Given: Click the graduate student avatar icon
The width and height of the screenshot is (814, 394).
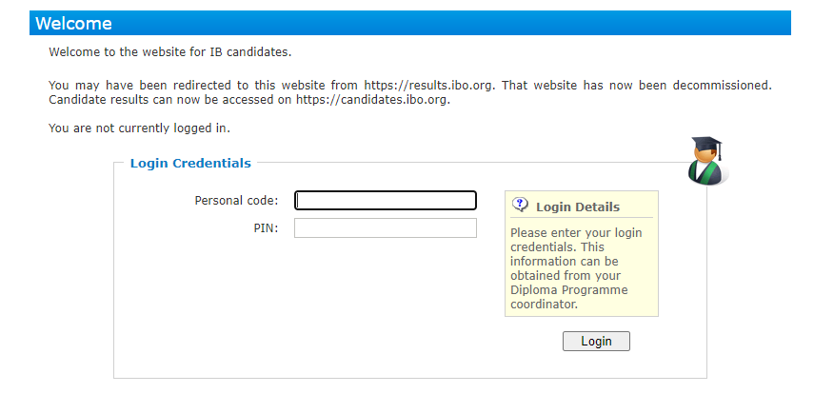Looking at the screenshot, I should (x=705, y=160).
